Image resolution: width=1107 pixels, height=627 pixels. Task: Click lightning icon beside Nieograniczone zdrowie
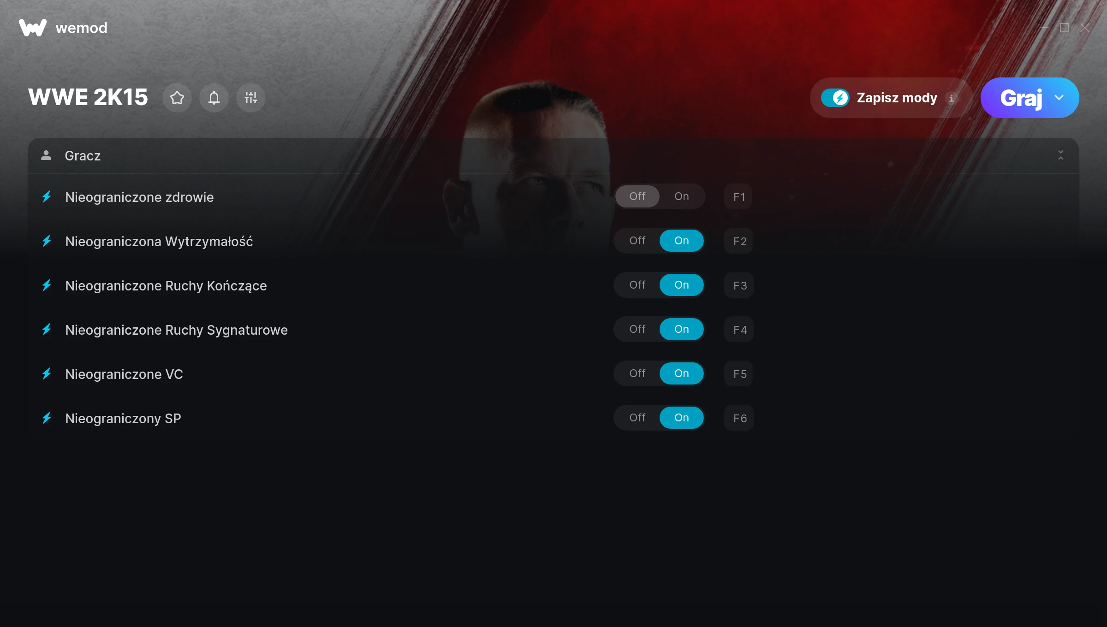[x=47, y=197]
